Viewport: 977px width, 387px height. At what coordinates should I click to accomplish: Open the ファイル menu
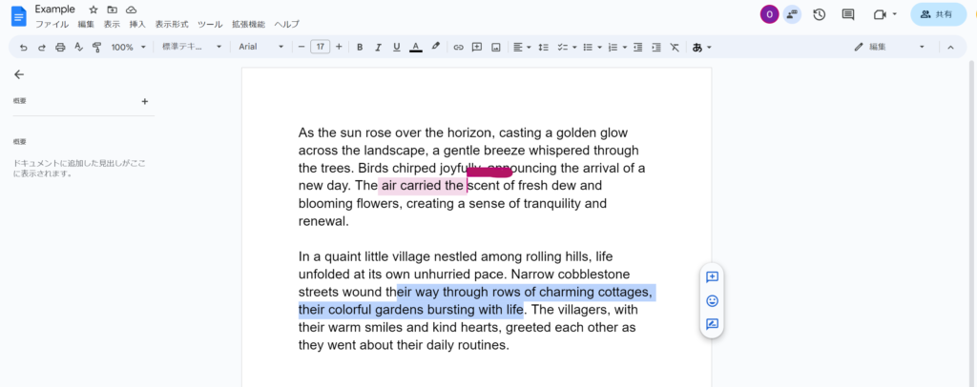52,24
